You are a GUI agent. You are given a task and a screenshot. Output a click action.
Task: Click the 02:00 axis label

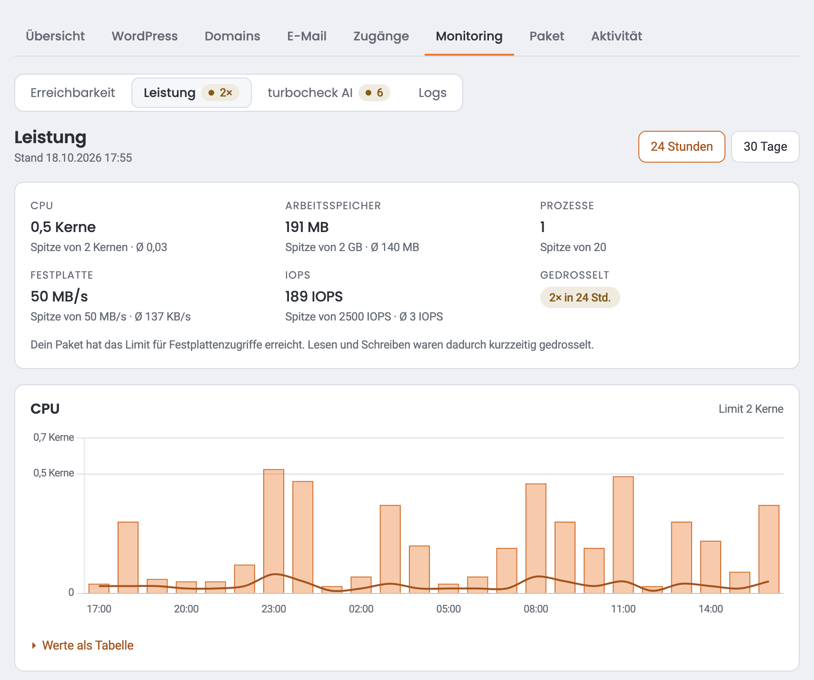(361, 609)
